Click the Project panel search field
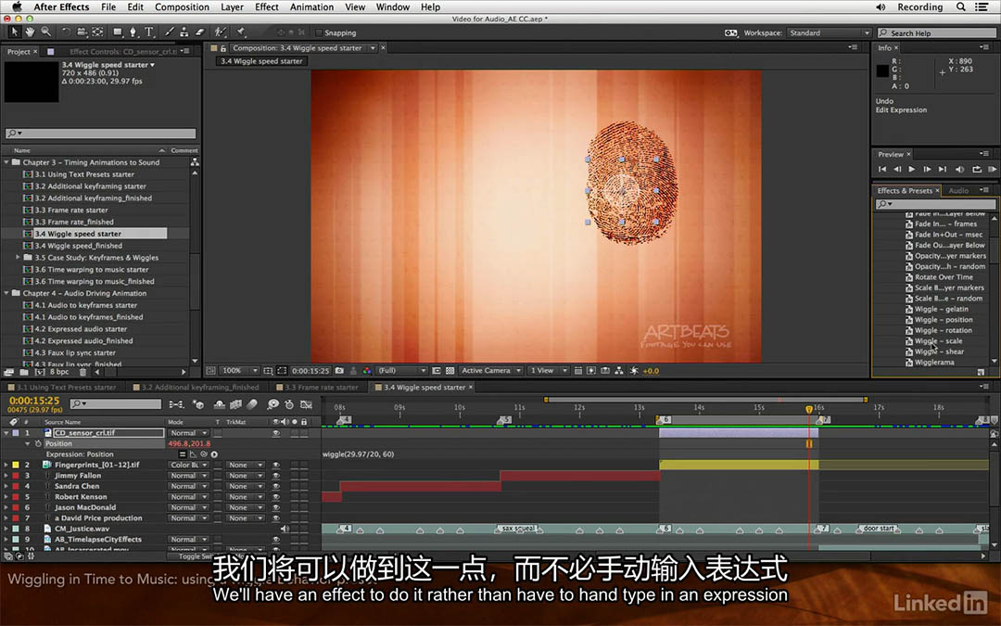Viewport: 1001px width, 626px height. [x=101, y=134]
